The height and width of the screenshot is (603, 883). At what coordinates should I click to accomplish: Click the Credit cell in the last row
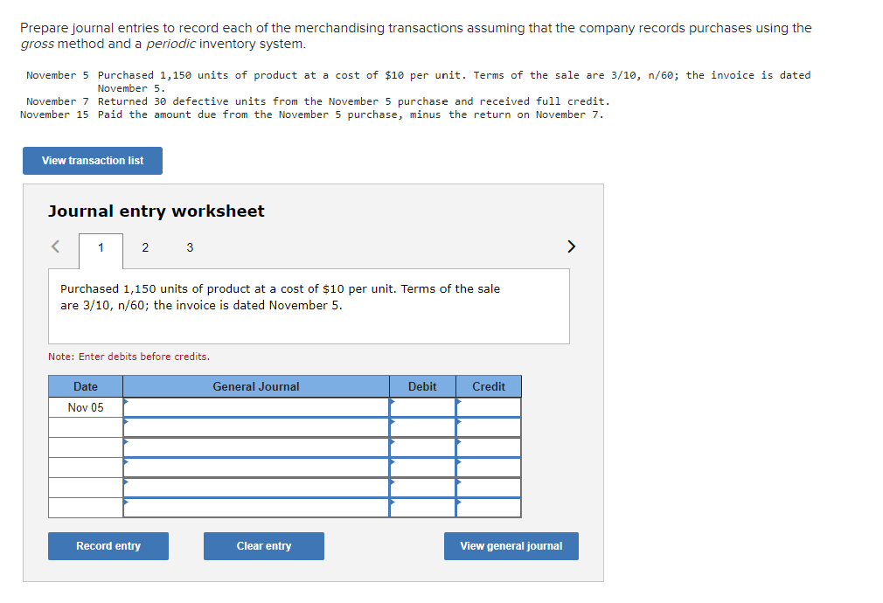(488, 508)
